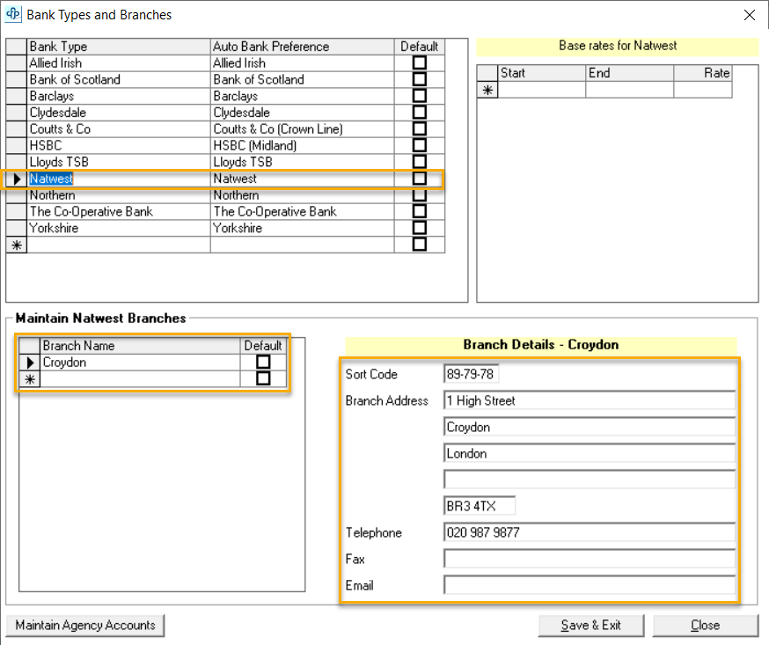Viewport: 769px width, 645px height.
Task: Select the Clydesdale bank type cell
Action: pos(119,113)
